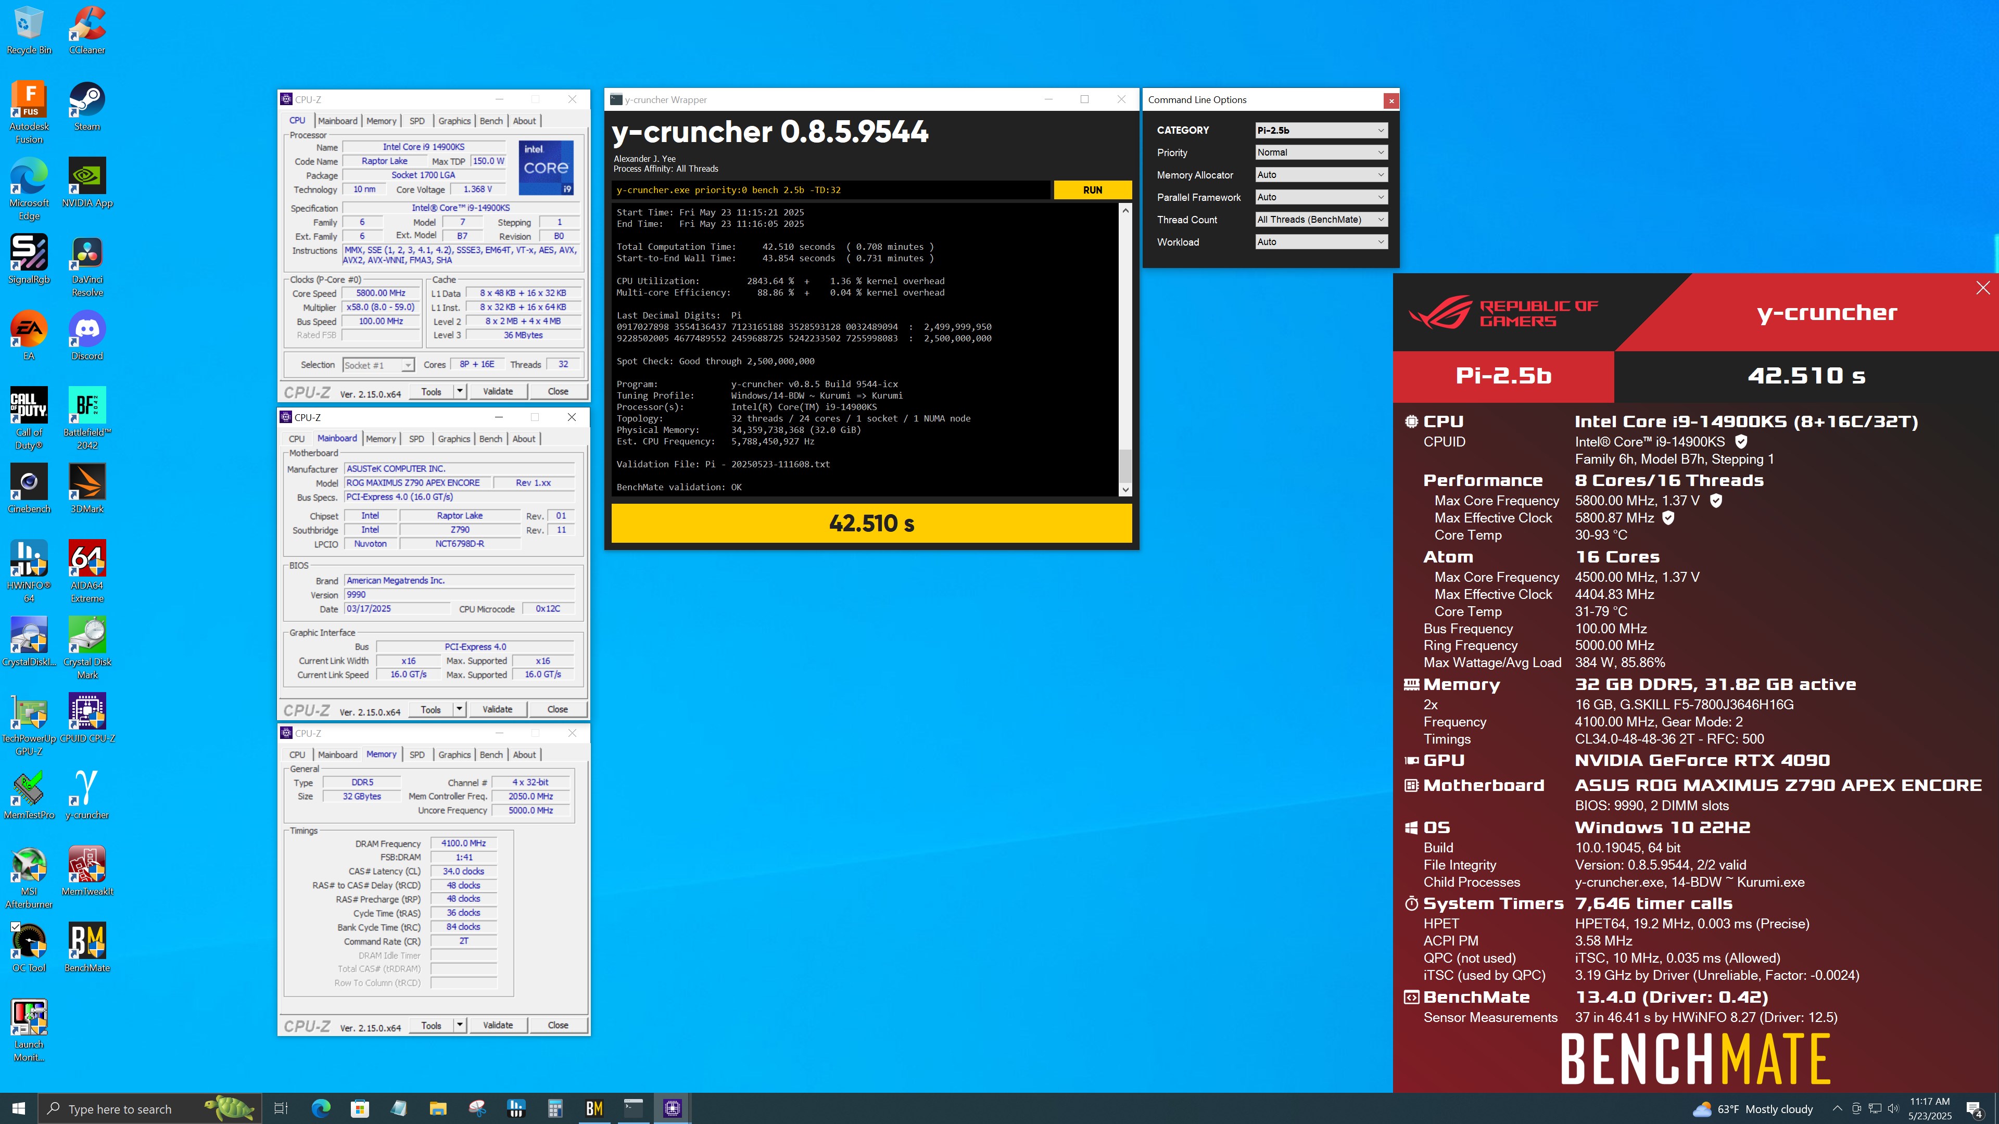This screenshot has width=1999, height=1124.
Task: Open BenchMate desktop shortcut
Action: pyautogui.click(x=87, y=948)
